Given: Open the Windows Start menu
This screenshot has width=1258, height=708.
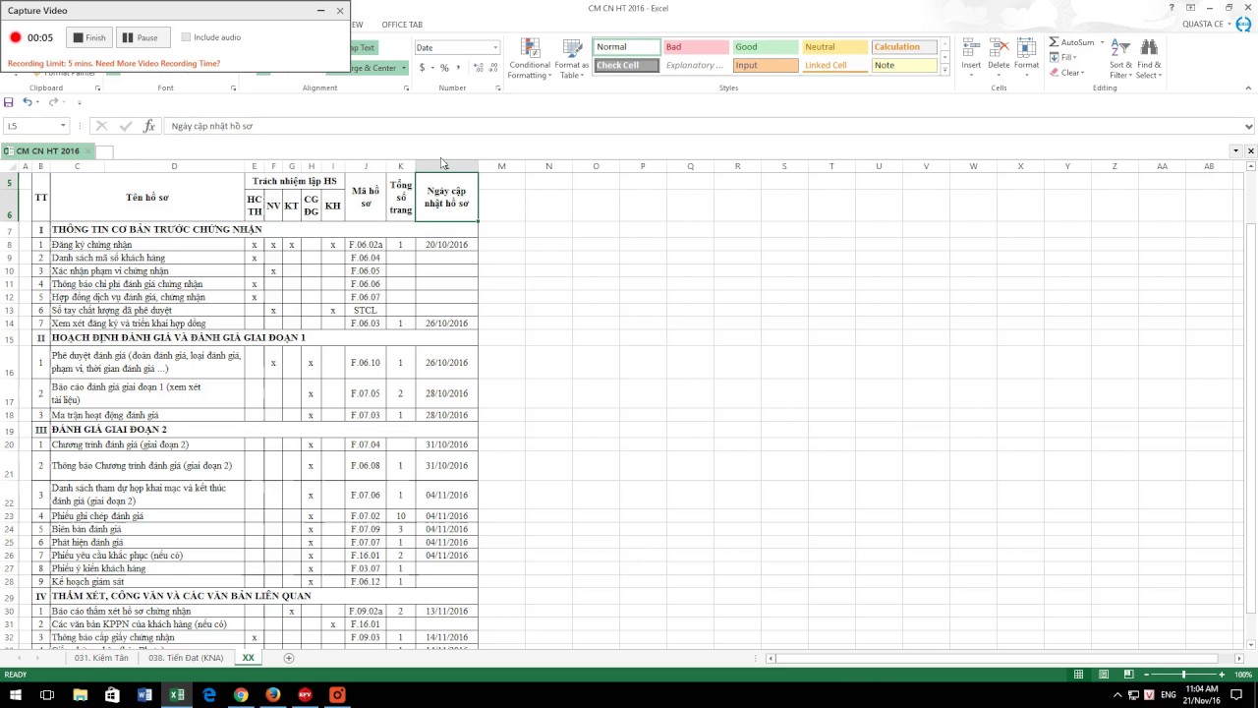Looking at the screenshot, I should point(16,695).
